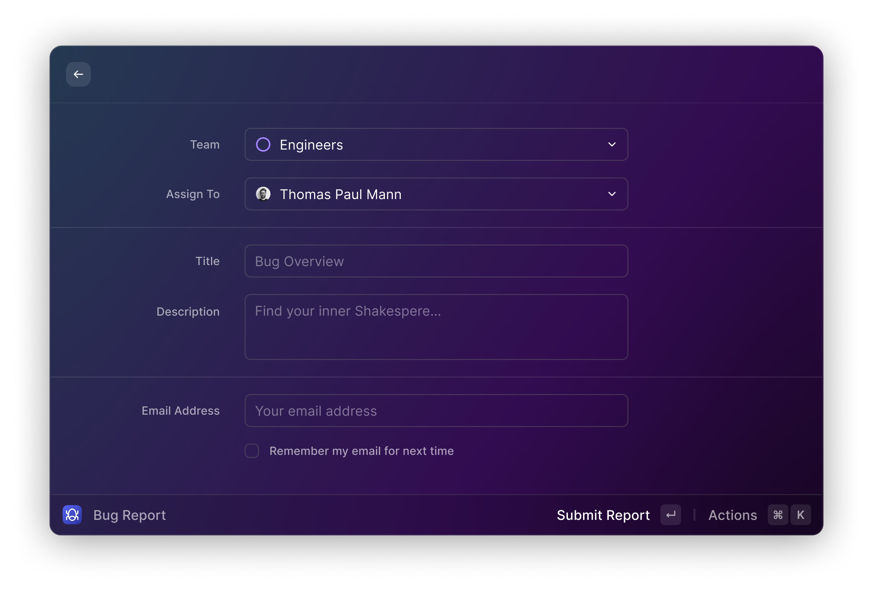
Task: Click the Submit Report button
Action: [603, 515]
